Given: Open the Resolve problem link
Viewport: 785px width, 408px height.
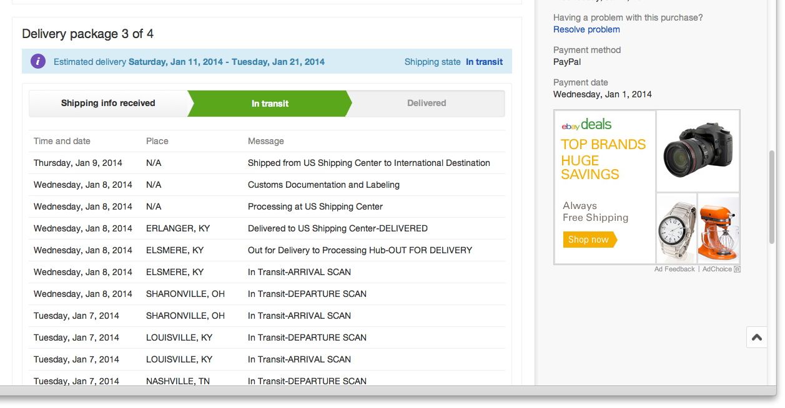Looking at the screenshot, I should (x=586, y=29).
